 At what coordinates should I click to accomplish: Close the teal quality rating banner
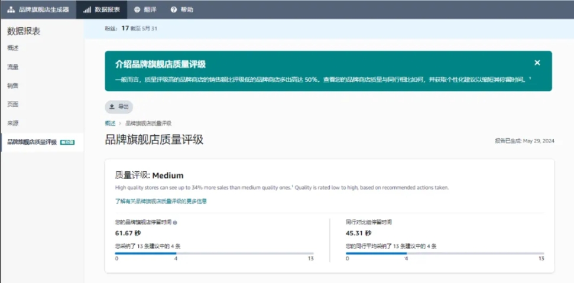coord(537,63)
